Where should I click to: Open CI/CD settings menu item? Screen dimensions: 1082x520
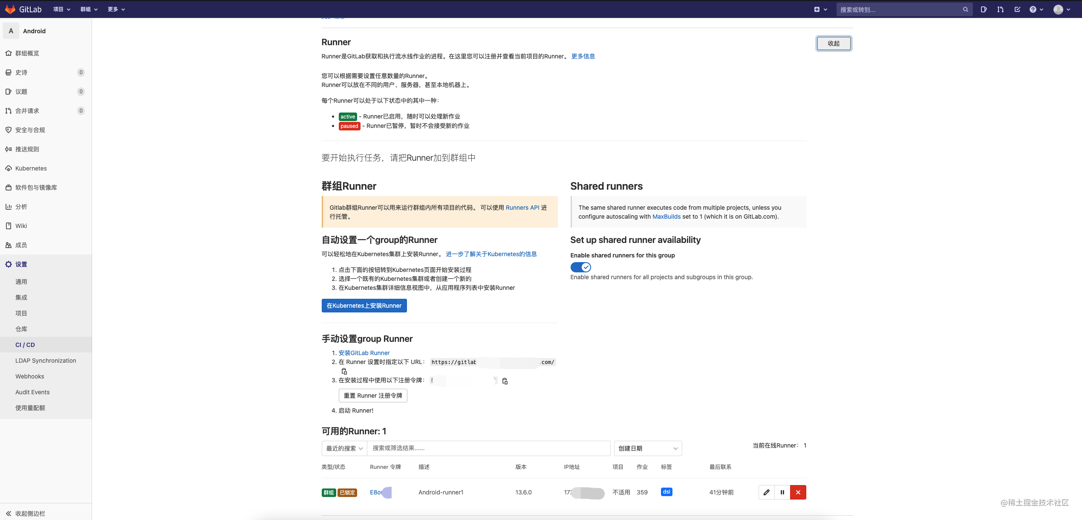pyautogui.click(x=25, y=344)
